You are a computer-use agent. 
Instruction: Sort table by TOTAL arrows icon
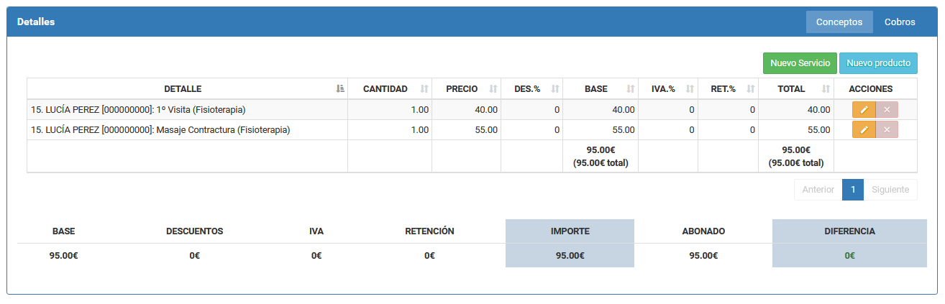coord(826,89)
